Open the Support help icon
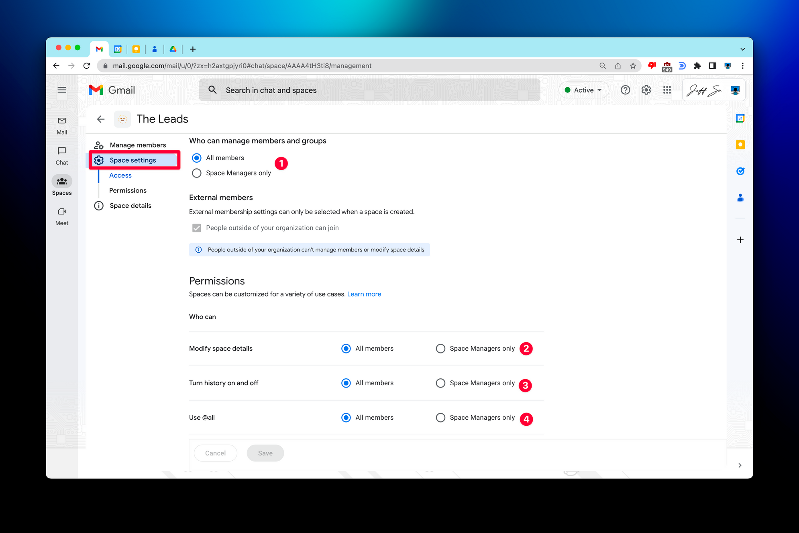This screenshot has height=533, width=799. point(625,90)
